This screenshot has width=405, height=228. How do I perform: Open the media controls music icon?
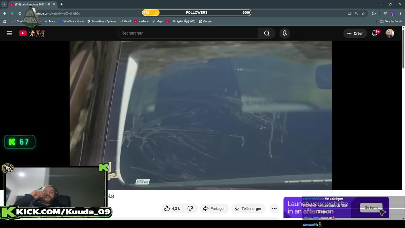click(385, 13)
